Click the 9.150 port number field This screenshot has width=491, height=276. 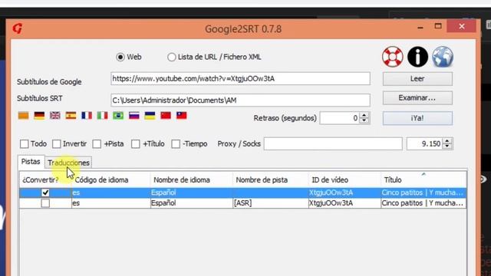point(424,143)
